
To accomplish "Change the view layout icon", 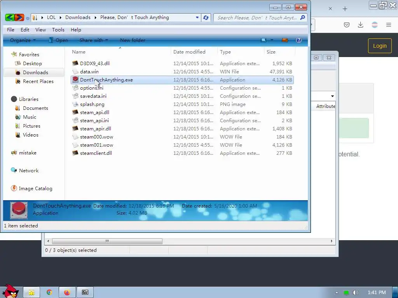I will [264, 40].
